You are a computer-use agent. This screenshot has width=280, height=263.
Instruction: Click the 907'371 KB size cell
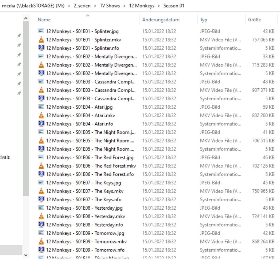coord(263,90)
